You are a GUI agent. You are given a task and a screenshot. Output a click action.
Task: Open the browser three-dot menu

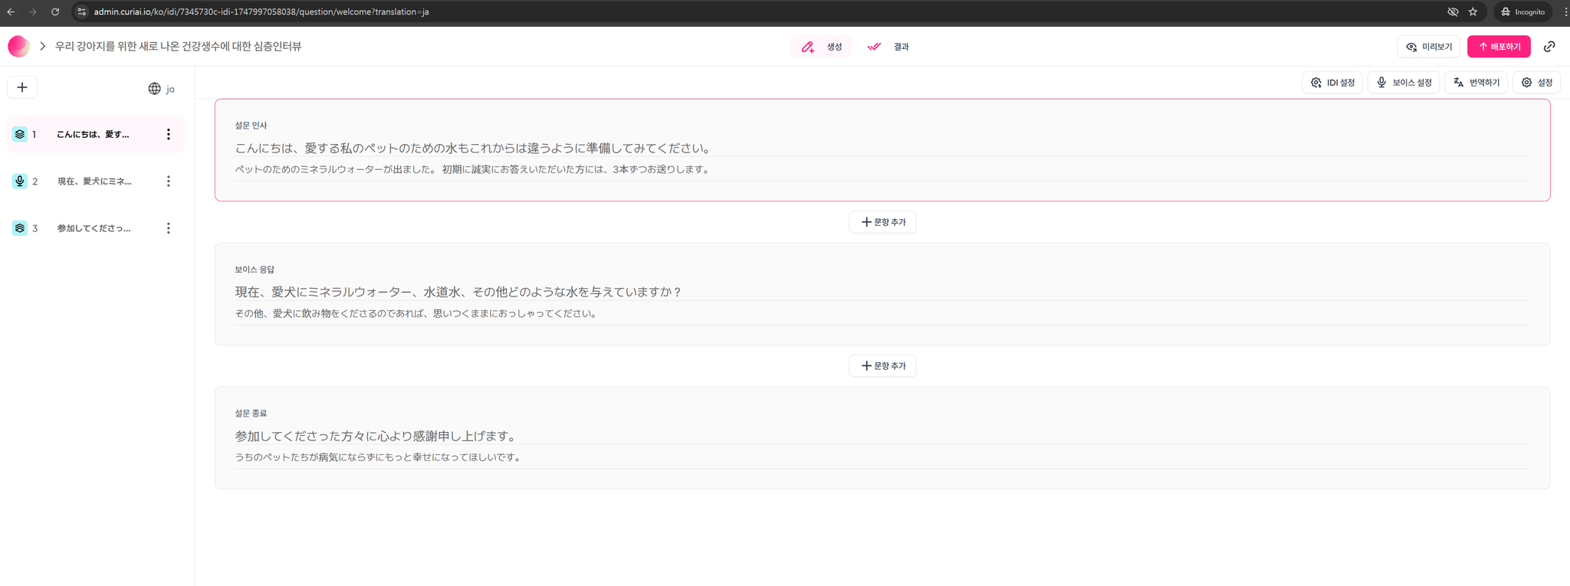1565,11
